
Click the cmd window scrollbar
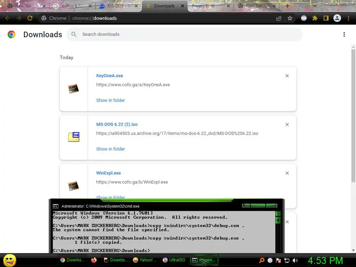[278, 232]
